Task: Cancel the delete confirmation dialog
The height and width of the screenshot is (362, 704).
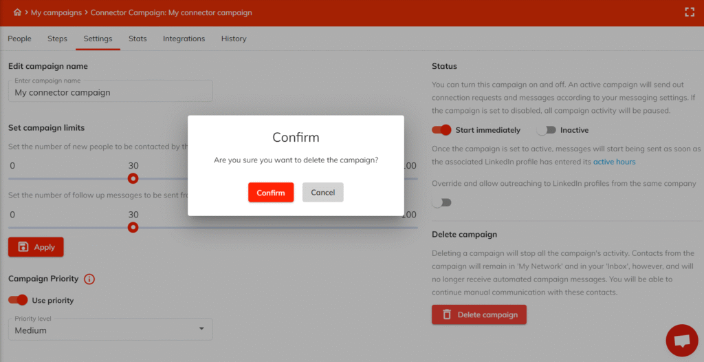Action: (322, 193)
